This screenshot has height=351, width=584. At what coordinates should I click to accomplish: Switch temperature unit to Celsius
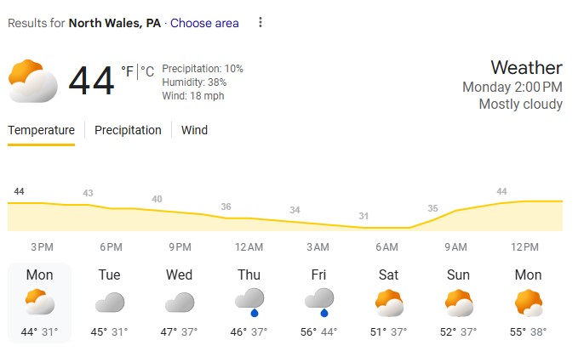(x=146, y=72)
